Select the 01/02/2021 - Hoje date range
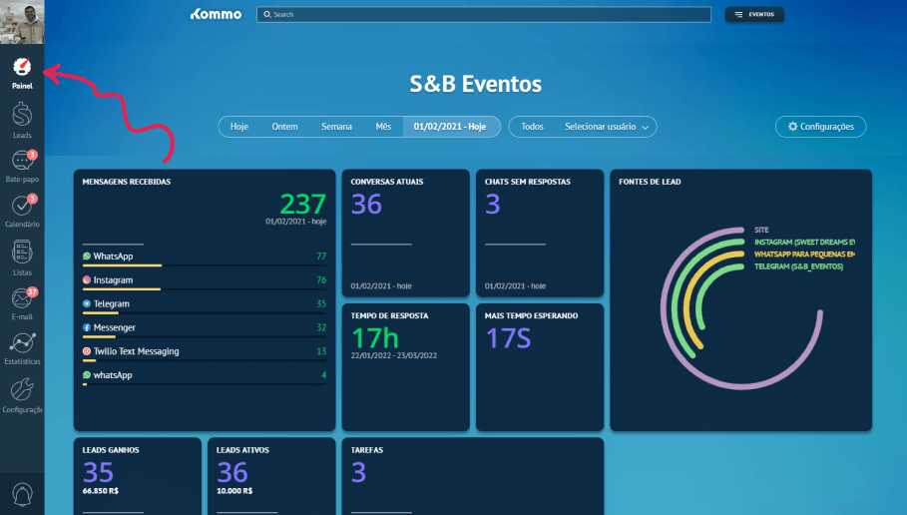The width and height of the screenshot is (907, 515). [450, 127]
